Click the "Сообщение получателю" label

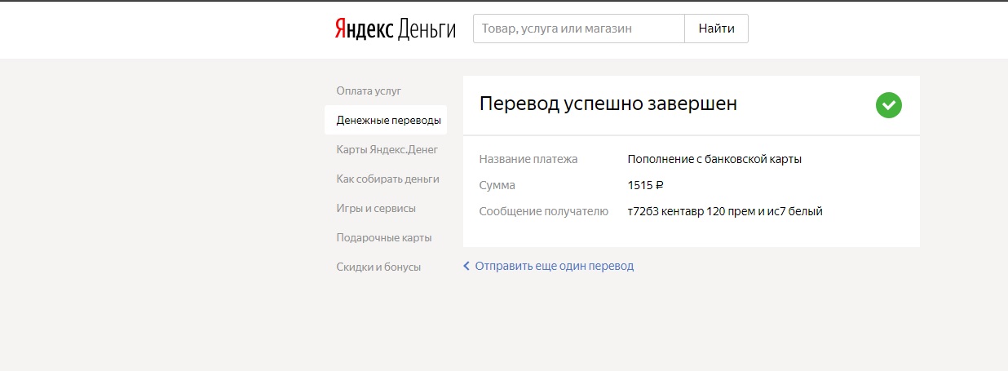pyautogui.click(x=544, y=211)
